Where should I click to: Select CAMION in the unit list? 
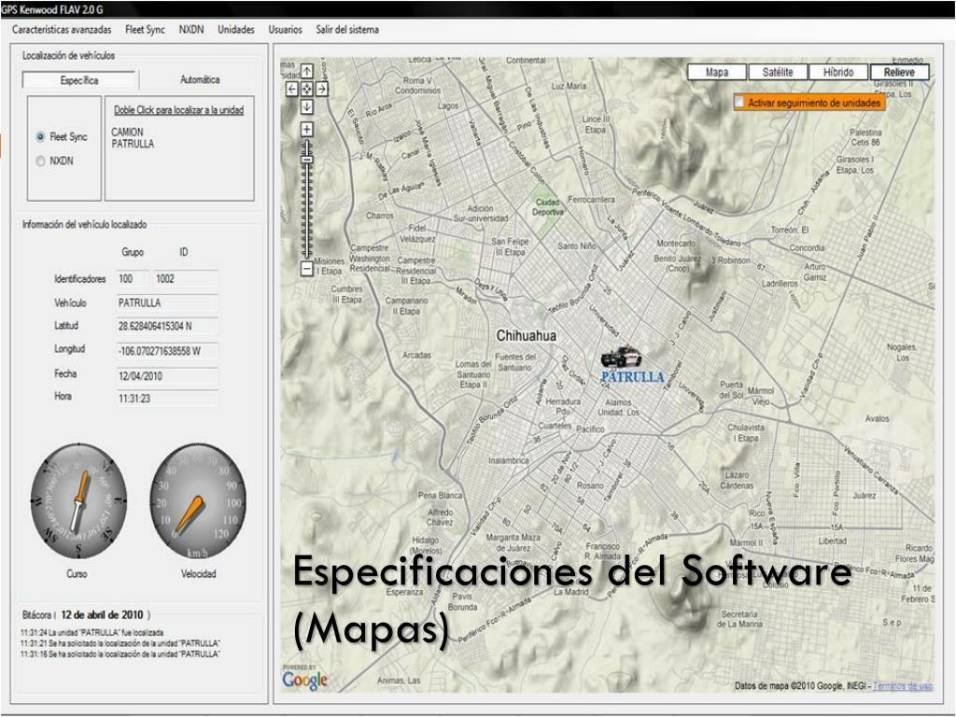coord(127,132)
